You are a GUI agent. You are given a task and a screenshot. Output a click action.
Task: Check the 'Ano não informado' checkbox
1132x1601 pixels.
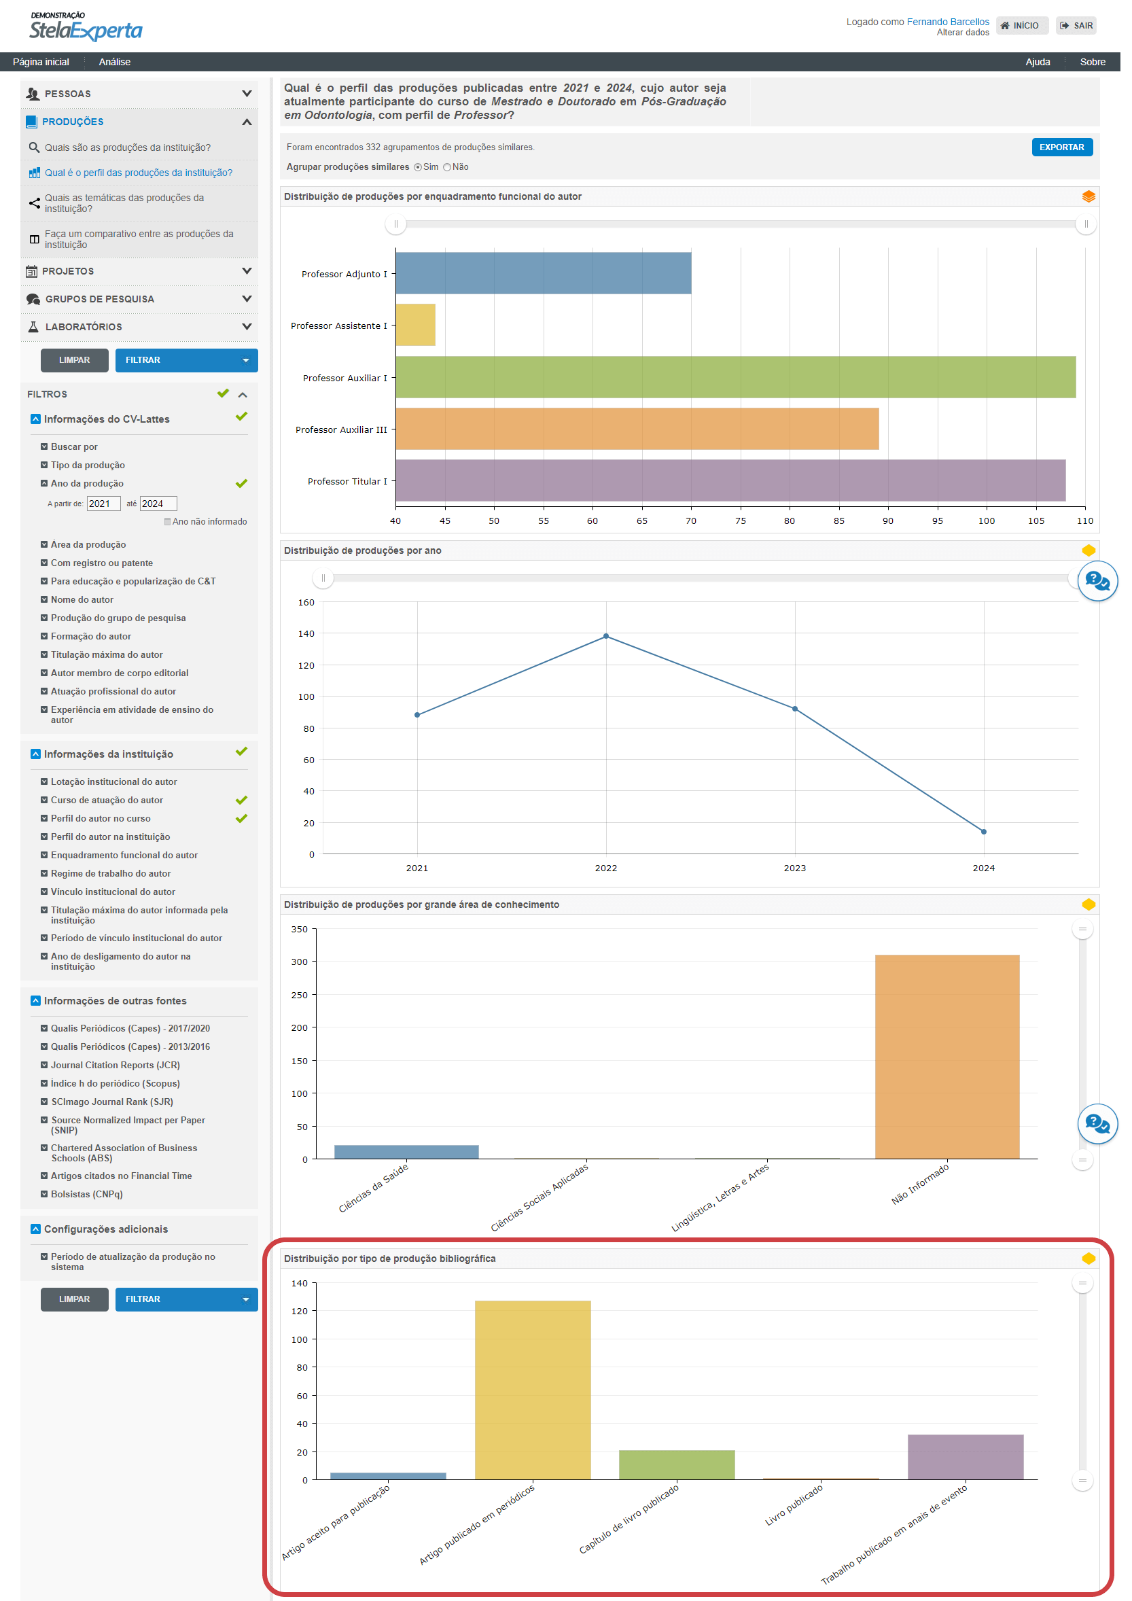167,522
